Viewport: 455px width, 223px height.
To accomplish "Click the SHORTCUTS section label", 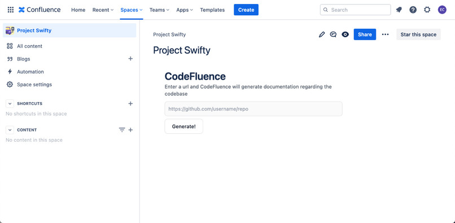I will (29, 104).
